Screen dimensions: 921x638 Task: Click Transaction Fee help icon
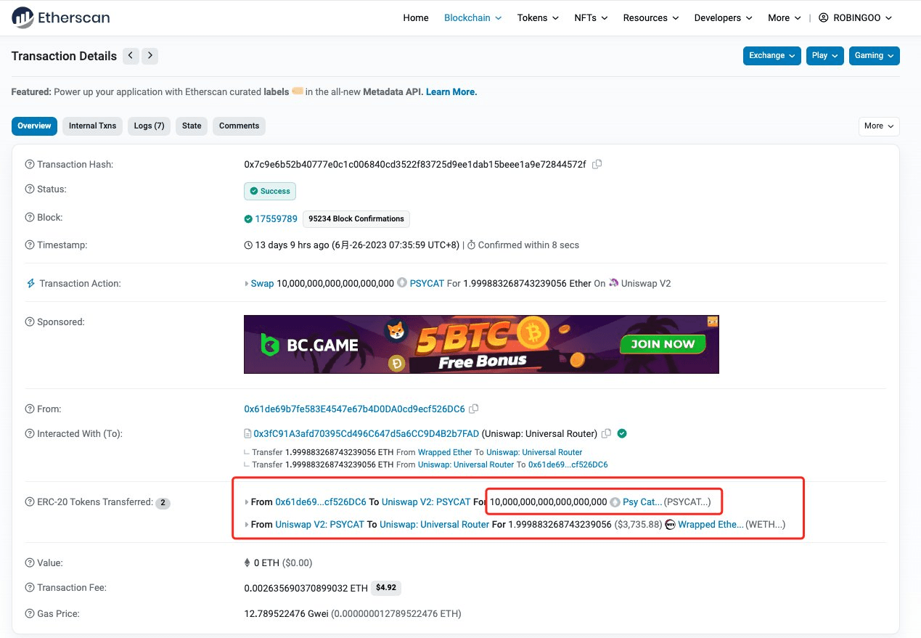[30, 588]
